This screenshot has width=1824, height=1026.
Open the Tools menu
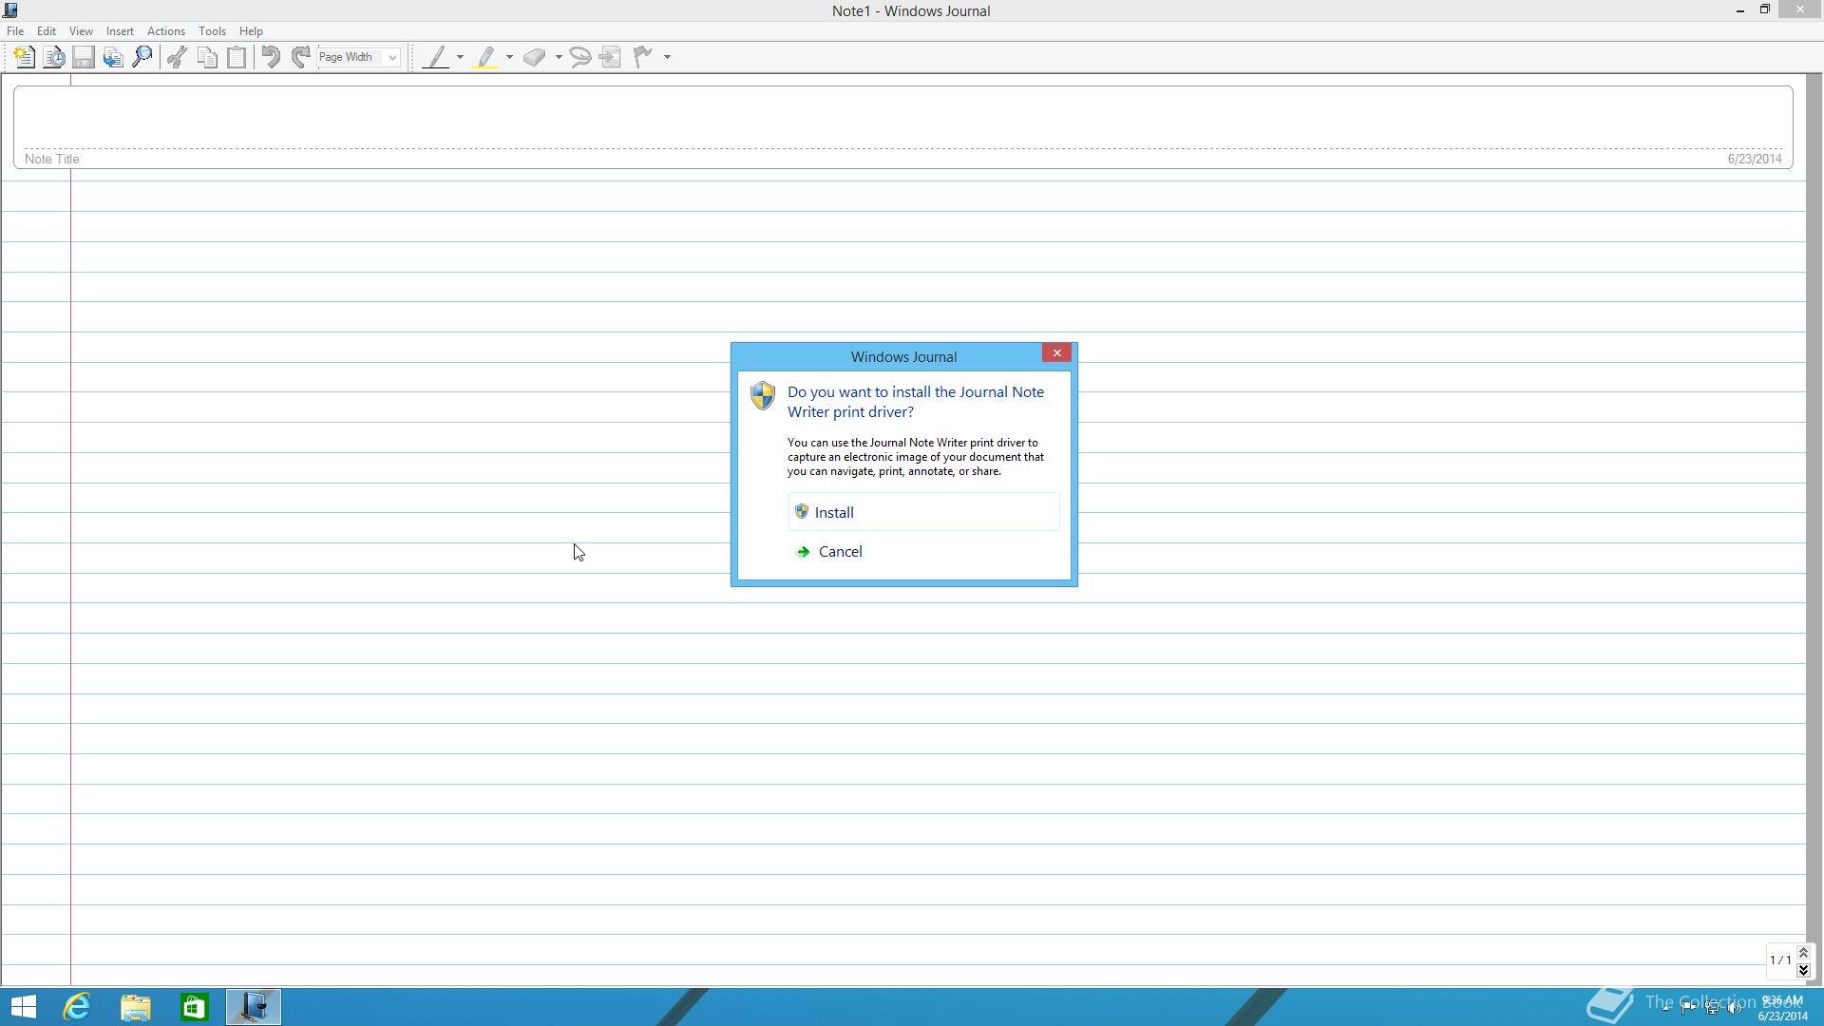pyautogui.click(x=212, y=31)
